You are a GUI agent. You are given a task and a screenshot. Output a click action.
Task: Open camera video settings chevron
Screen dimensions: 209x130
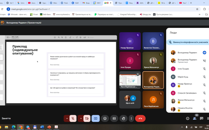click(x=81, y=118)
